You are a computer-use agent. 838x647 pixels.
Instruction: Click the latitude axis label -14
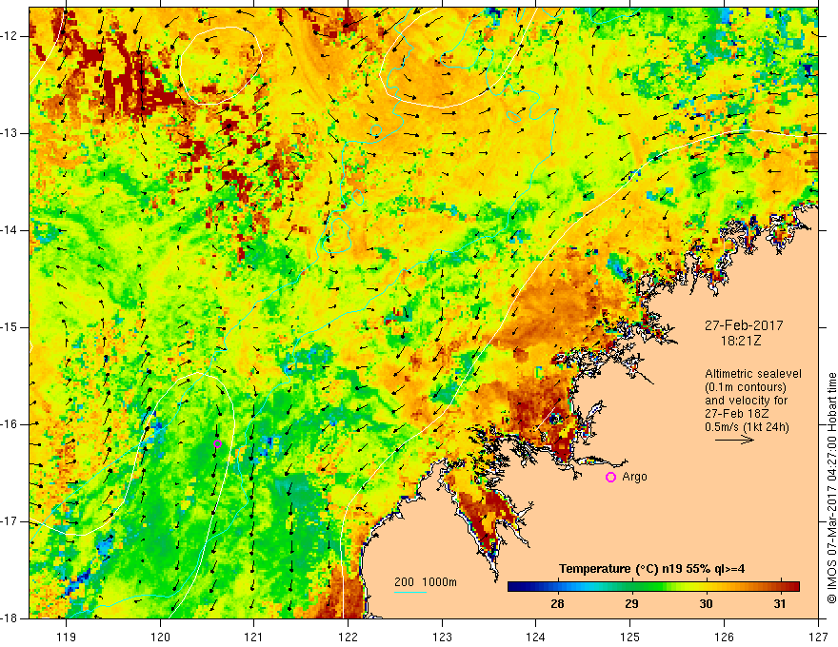[x=10, y=230]
